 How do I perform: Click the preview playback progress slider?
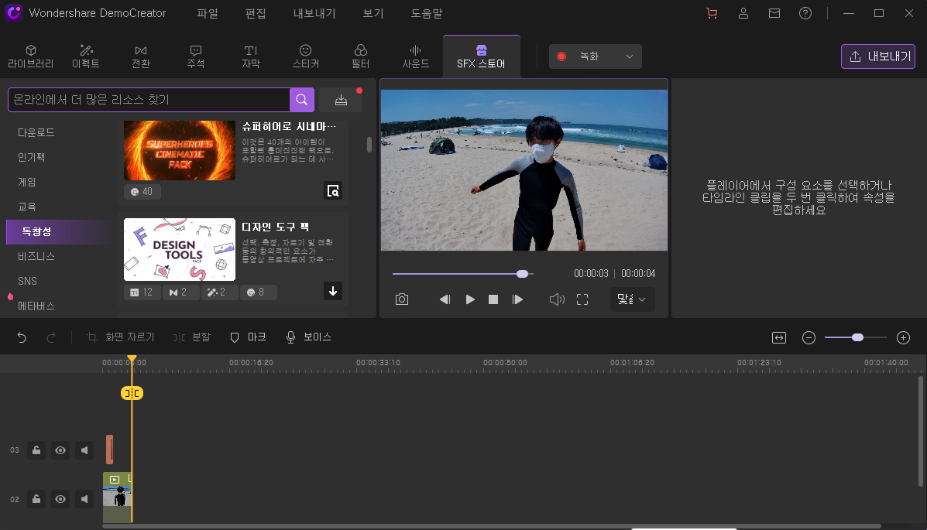point(463,274)
